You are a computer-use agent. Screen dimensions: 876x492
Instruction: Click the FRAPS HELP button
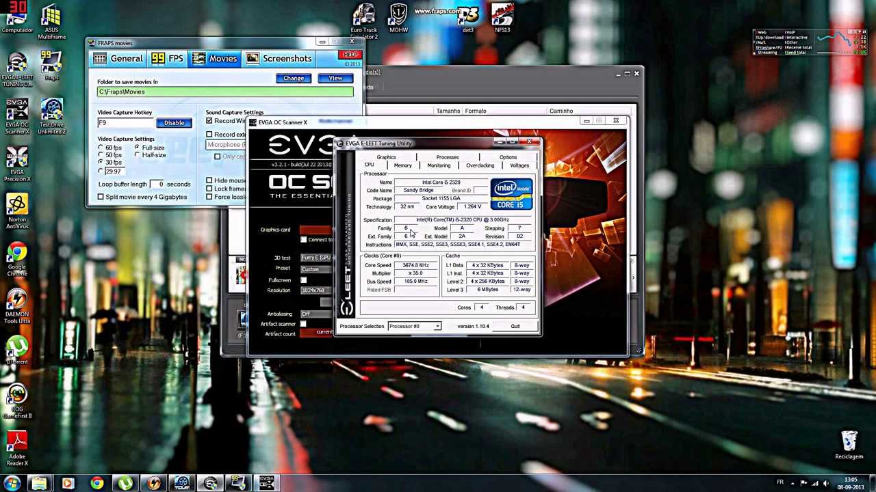[350, 55]
